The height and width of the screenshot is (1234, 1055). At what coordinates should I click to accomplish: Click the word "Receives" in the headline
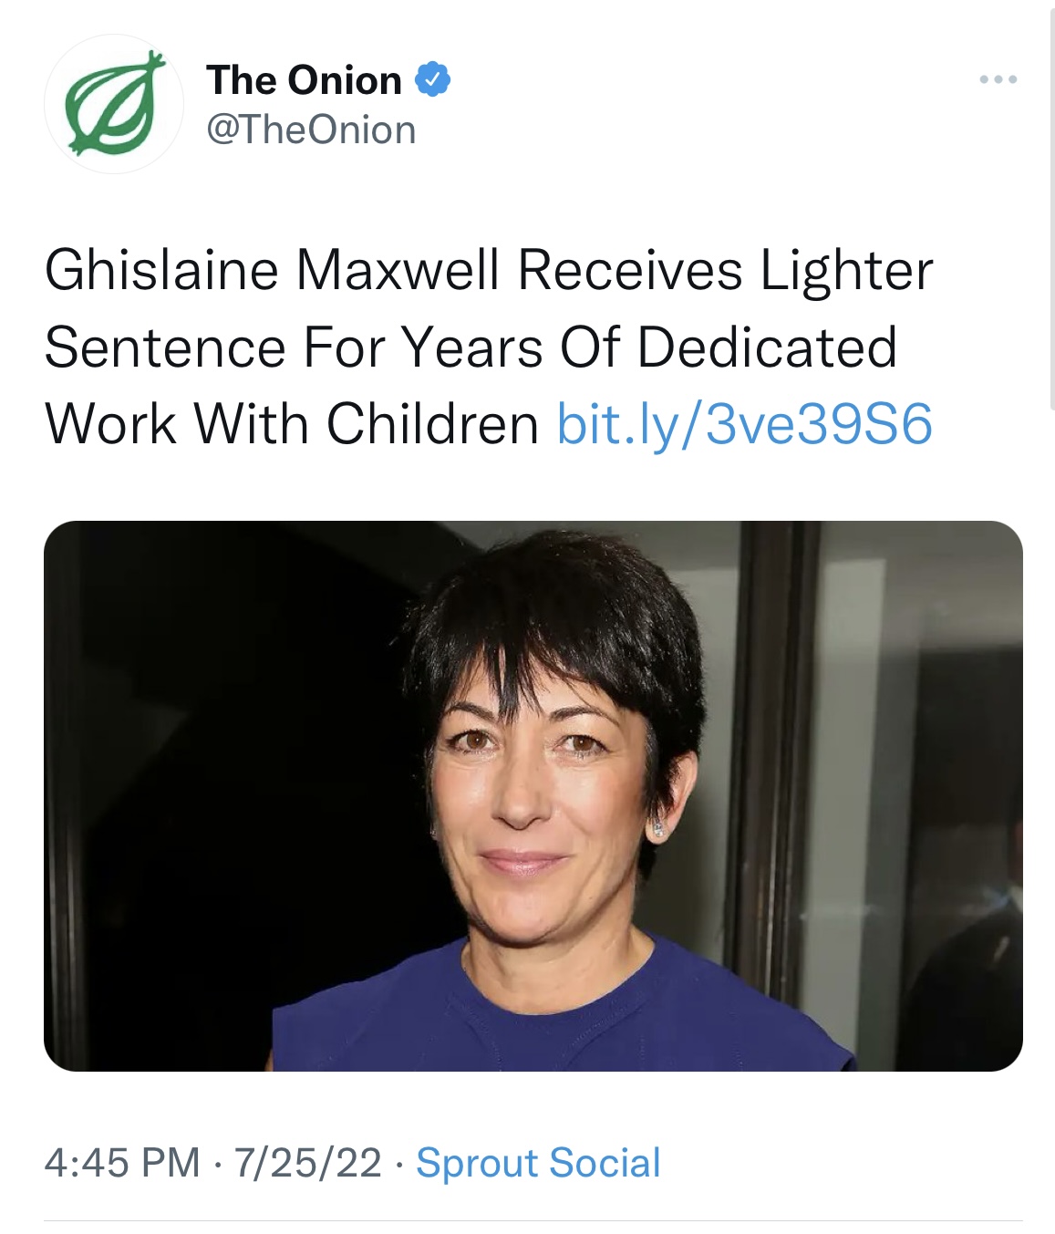[630, 271]
